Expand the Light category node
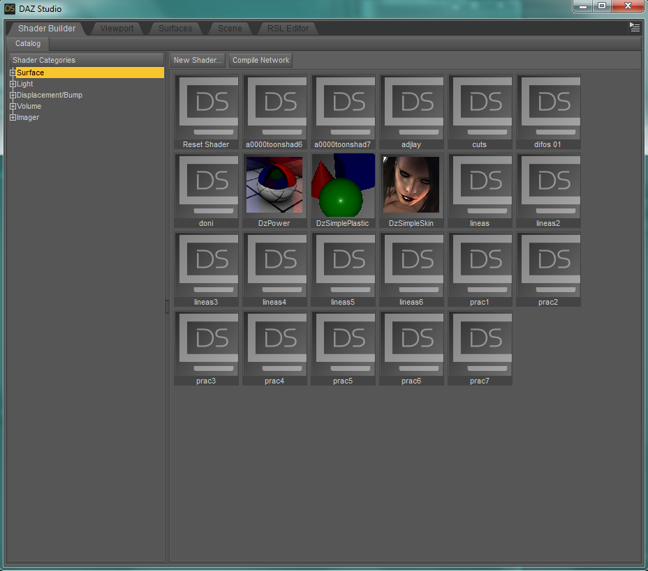The height and width of the screenshot is (571, 648). click(x=13, y=84)
